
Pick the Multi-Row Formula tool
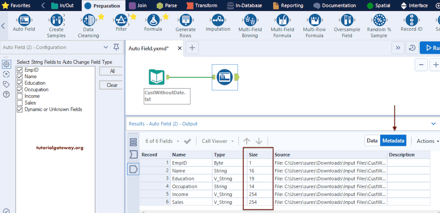click(x=315, y=26)
